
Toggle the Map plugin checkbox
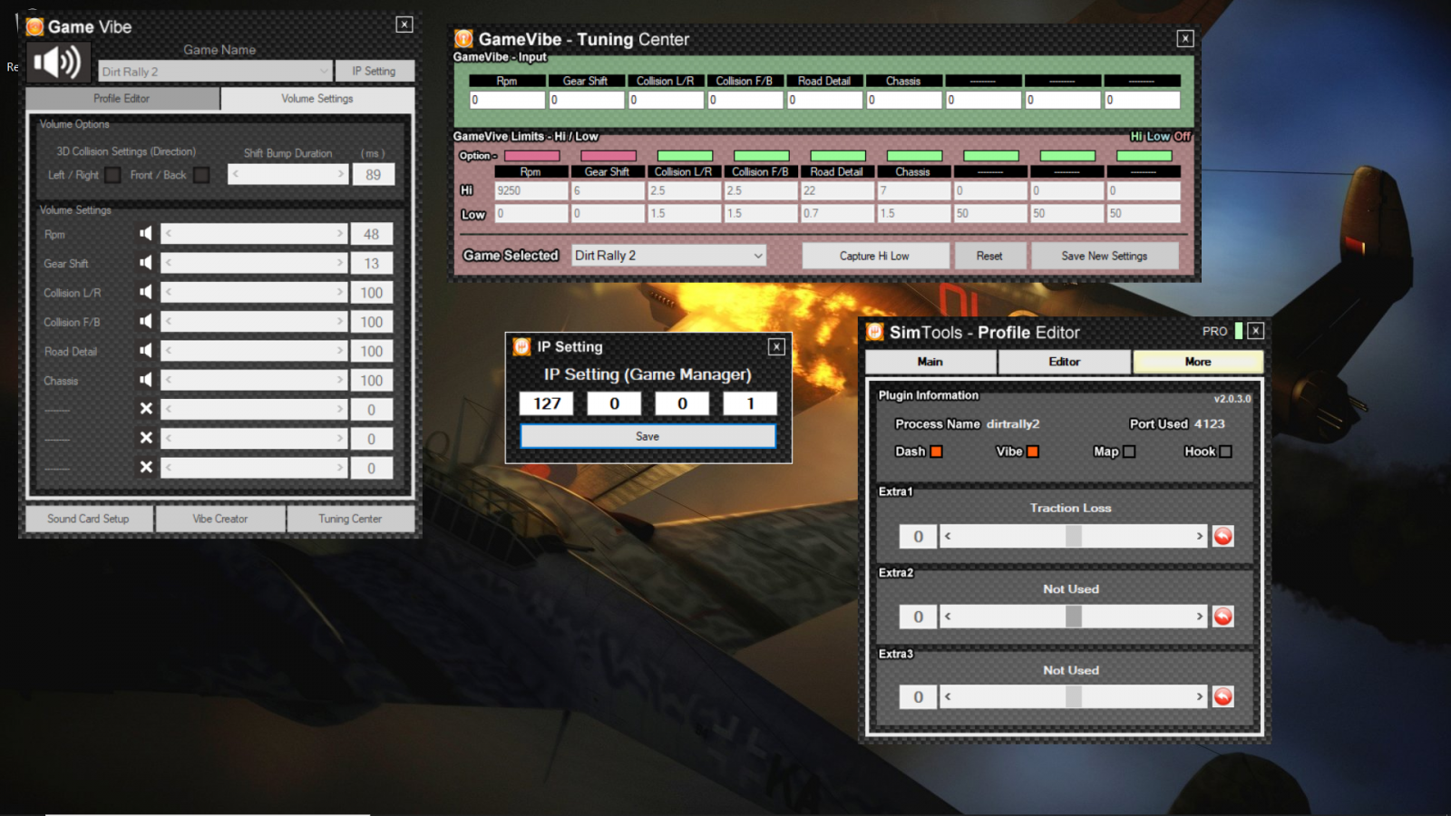1129,452
